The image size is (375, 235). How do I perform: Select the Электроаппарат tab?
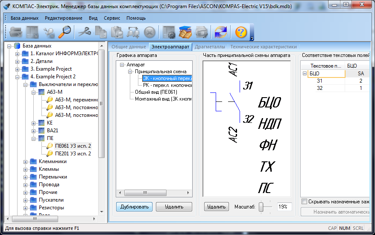pos(170,47)
